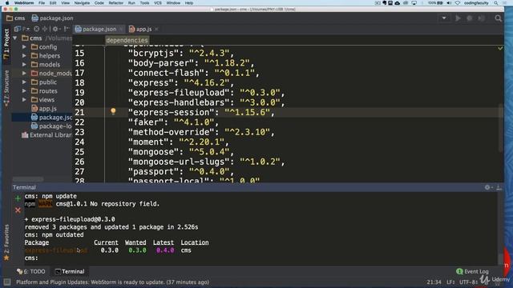The width and height of the screenshot is (513, 288).
Task: Click the tool windows toggle icon in status bar
Action: tap(7, 282)
